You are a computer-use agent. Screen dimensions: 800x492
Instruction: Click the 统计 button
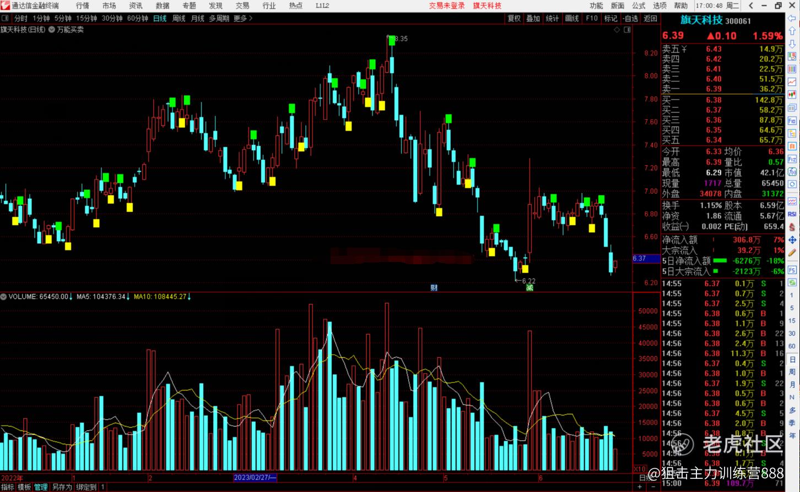(x=552, y=19)
